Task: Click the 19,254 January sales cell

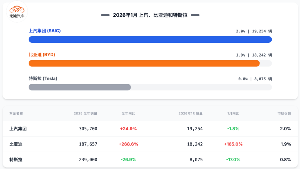Action: click(x=195, y=129)
